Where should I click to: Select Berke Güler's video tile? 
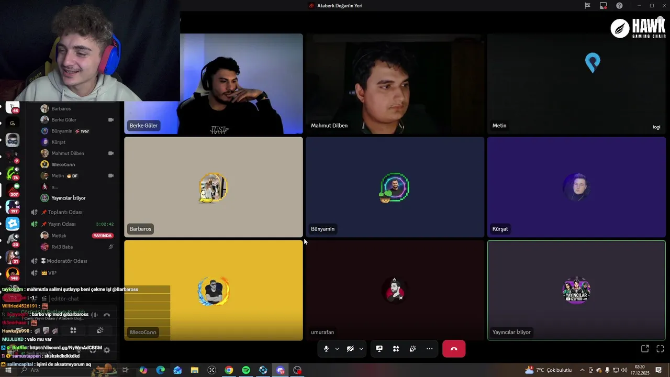(x=214, y=84)
